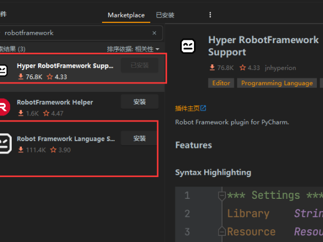Open the 插件主页 plugin homepage link

[190, 108]
